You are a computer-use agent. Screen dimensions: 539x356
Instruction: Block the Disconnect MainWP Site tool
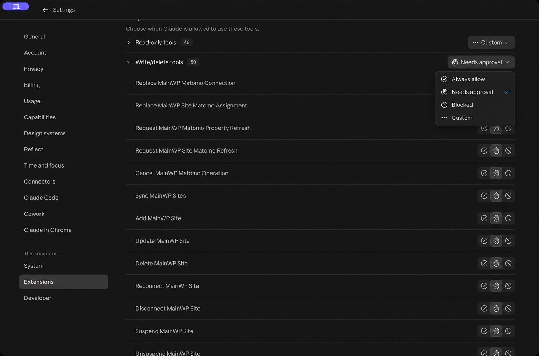point(508,309)
